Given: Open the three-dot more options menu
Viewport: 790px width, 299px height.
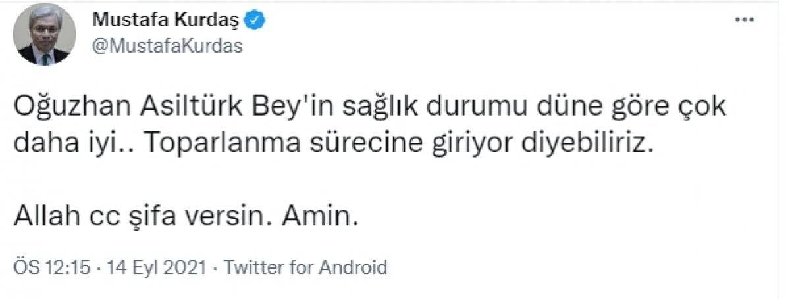Looking at the screenshot, I should click(744, 20).
